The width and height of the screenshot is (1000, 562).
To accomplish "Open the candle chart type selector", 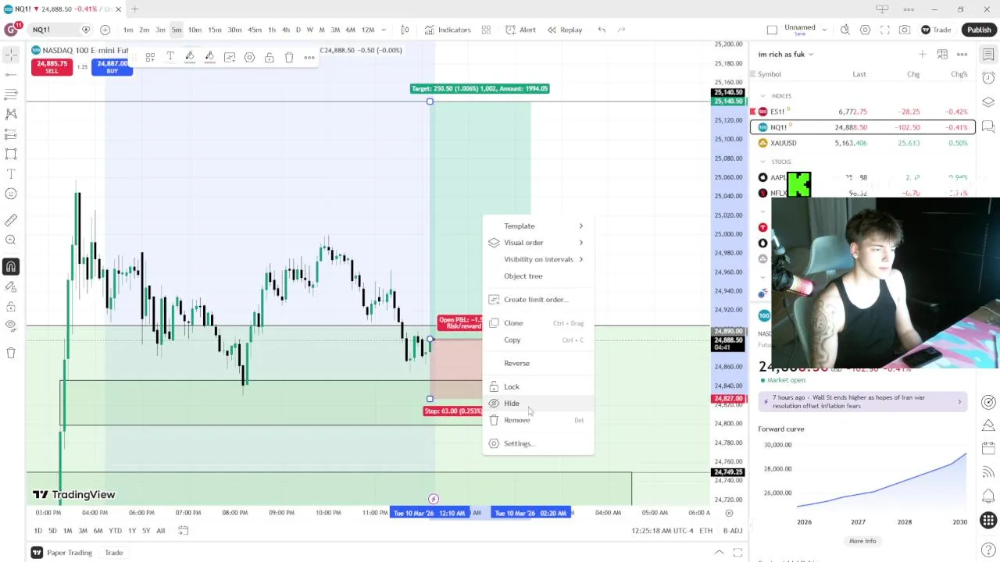I will coord(405,30).
